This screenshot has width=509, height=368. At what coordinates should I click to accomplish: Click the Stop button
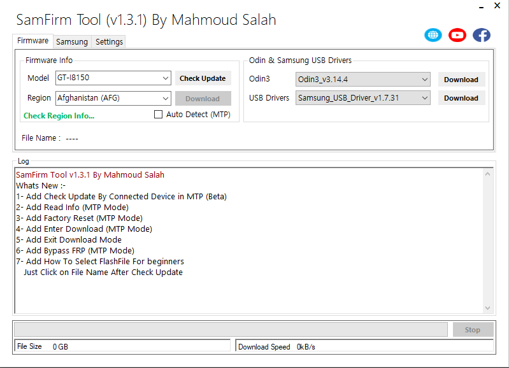(x=473, y=330)
